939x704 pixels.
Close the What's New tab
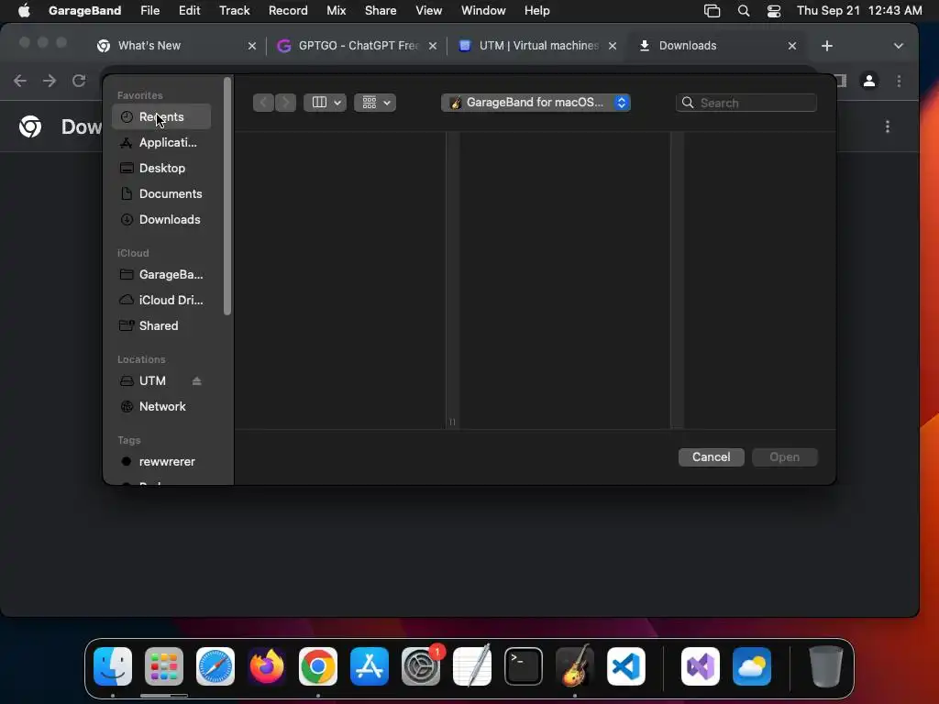(x=252, y=46)
